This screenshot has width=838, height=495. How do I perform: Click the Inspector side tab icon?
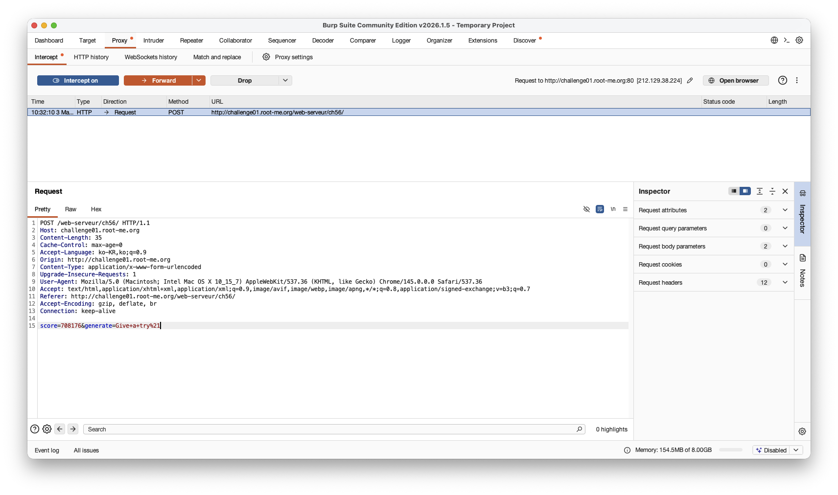(803, 193)
